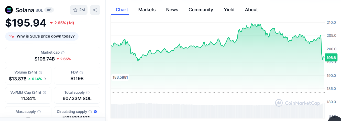This screenshot has width=341, height=121.
Task: Click the 2.65% (1d) change indicator
Action: 62,23
